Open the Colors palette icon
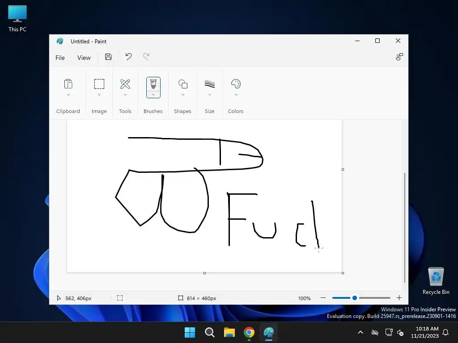Image resolution: width=458 pixels, height=343 pixels. click(x=236, y=84)
